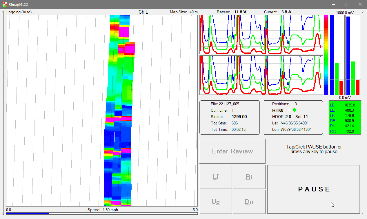Viewport: 367px width, 219px height.
Task: Click the HDOP value 2.0
Action: [x=288, y=117]
